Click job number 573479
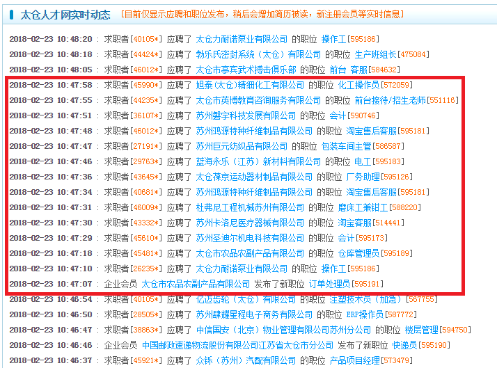497x368 pixels. 396,360
